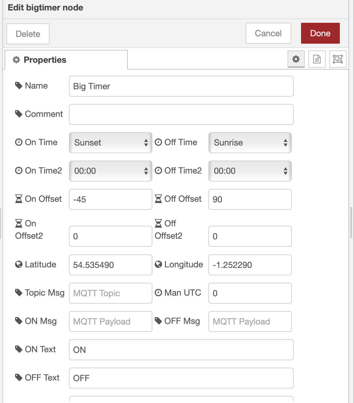Click the Man UTC input field

click(x=250, y=293)
